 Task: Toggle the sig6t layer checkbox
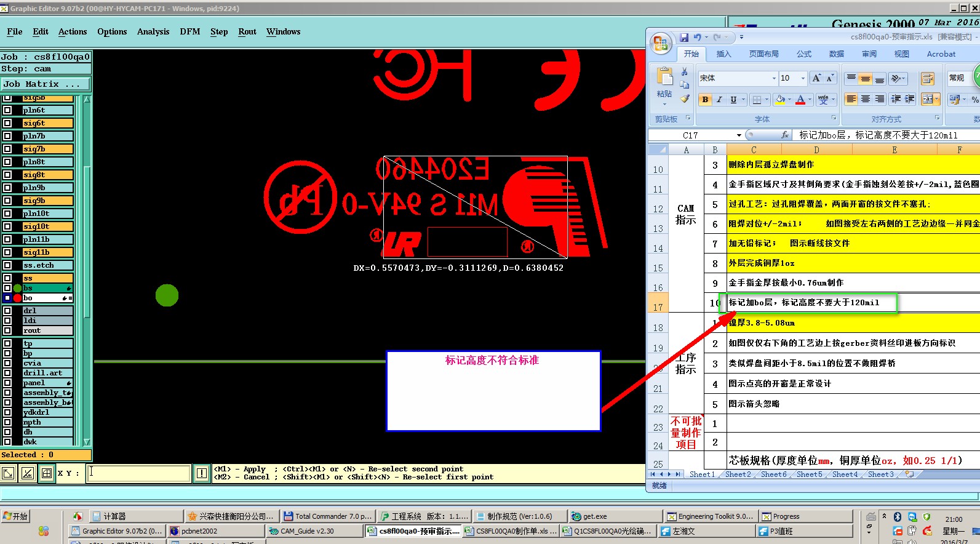click(x=7, y=123)
